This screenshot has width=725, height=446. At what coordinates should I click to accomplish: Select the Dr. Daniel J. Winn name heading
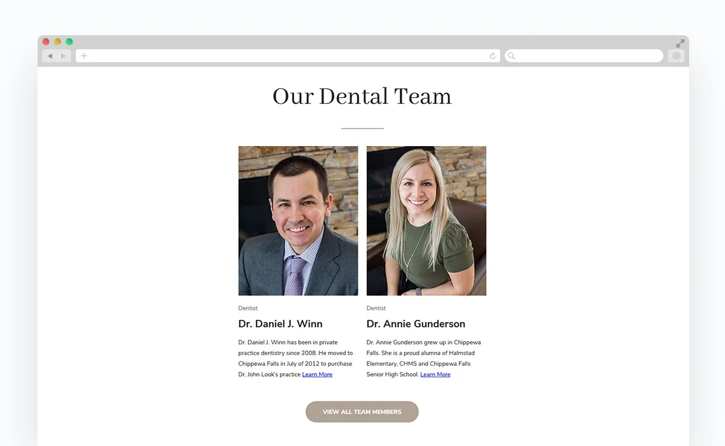tap(280, 324)
